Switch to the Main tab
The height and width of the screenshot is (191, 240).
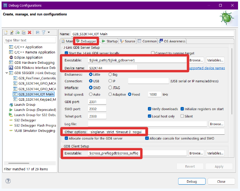67,41
